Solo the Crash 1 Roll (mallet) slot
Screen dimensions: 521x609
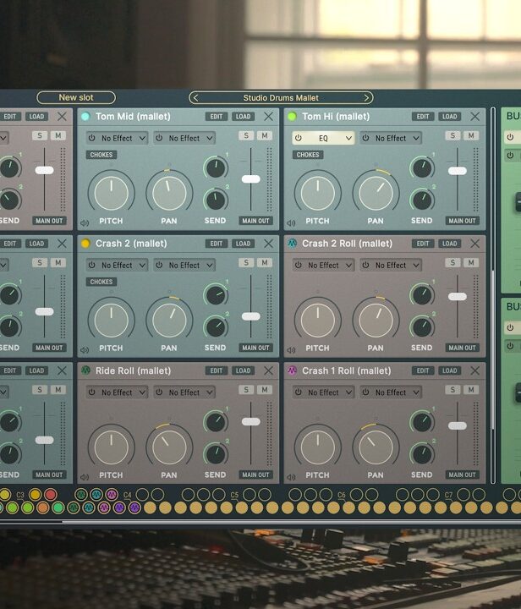pyautogui.click(x=452, y=390)
